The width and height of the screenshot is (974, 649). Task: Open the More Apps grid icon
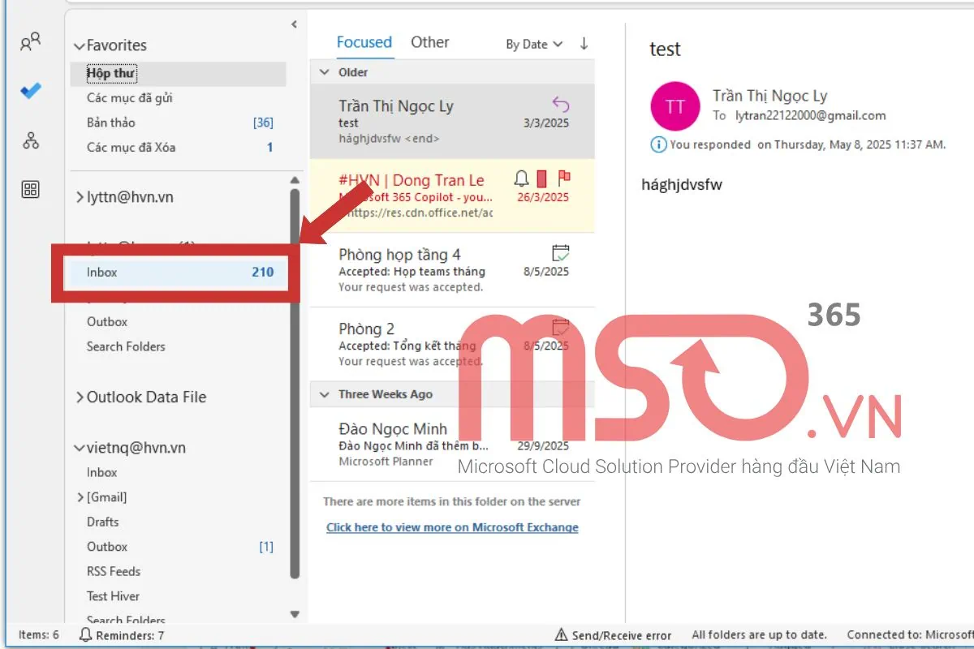[x=30, y=190]
